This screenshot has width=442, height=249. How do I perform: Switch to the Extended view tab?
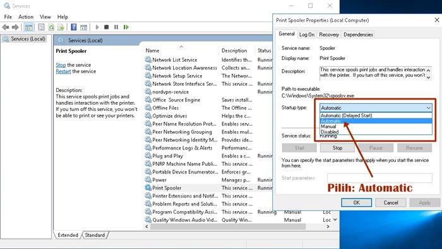[x=68, y=235]
